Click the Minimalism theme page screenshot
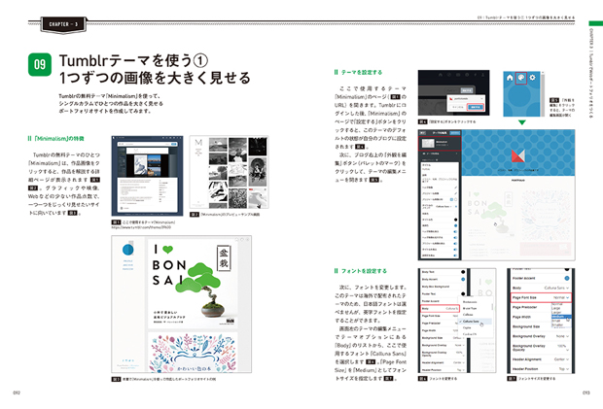Viewport: 603px width, 409px height. pos(146,177)
